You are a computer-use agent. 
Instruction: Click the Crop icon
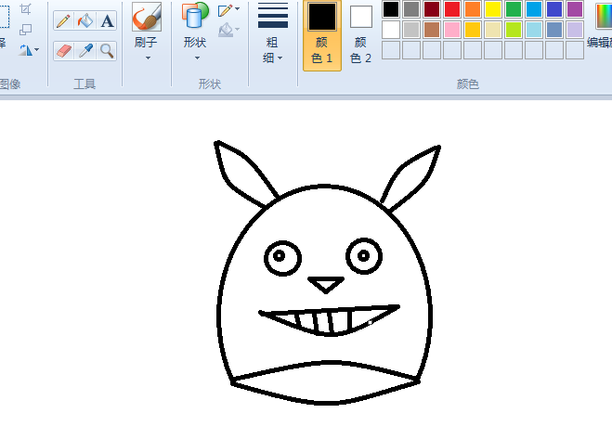(26, 9)
